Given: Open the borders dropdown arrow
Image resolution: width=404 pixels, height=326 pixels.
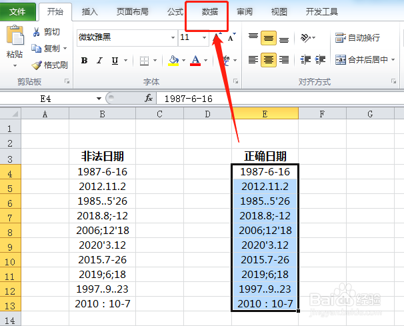Looking at the screenshot, I should pos(155,60).
